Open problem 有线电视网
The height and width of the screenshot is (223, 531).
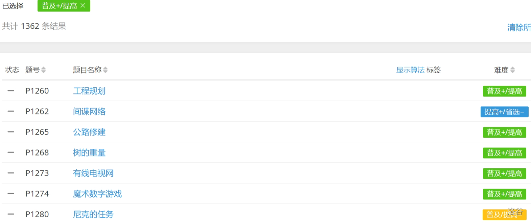(93, 173)
